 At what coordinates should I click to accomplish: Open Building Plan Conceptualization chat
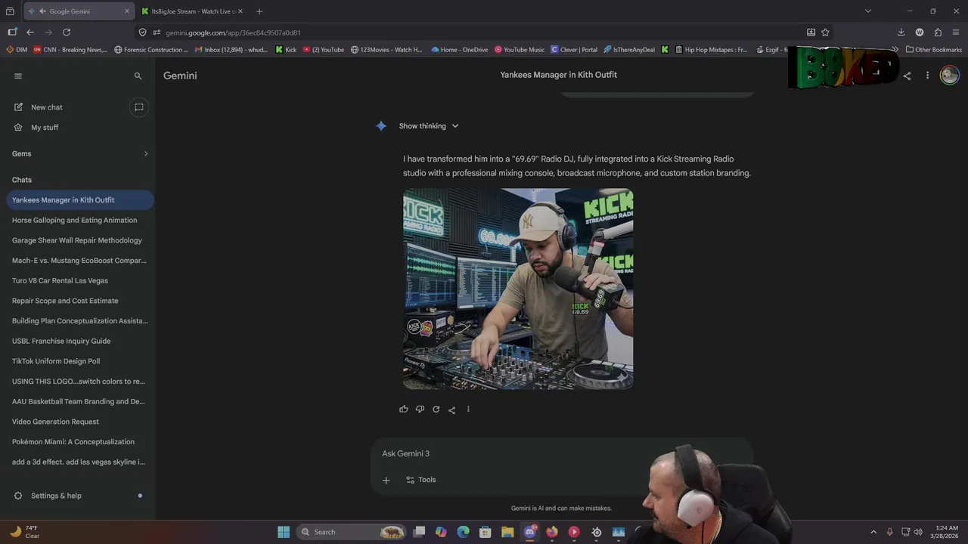(79, 321)
